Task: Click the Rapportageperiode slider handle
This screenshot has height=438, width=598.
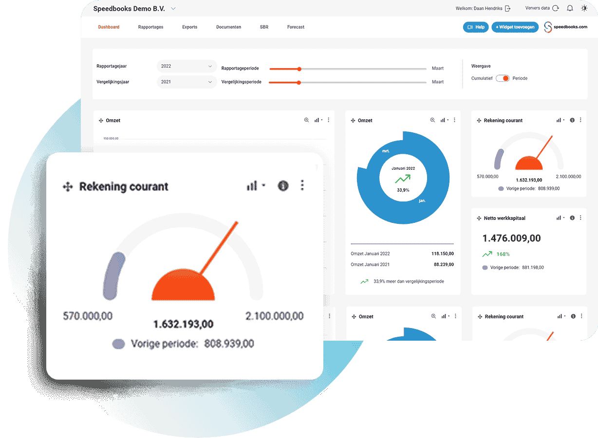Action: pos(299,69)
